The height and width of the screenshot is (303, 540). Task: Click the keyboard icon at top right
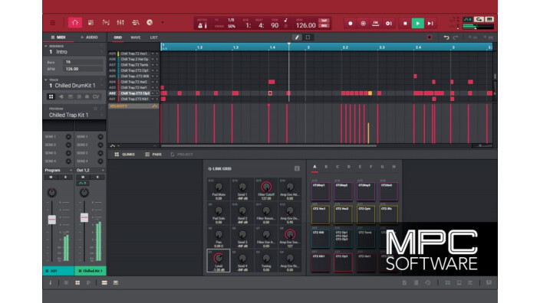tap(489, 20)
